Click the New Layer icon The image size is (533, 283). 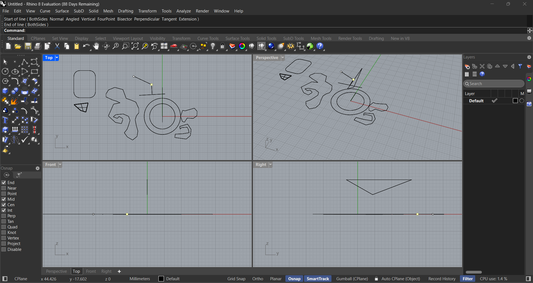[x=467, y=67]
